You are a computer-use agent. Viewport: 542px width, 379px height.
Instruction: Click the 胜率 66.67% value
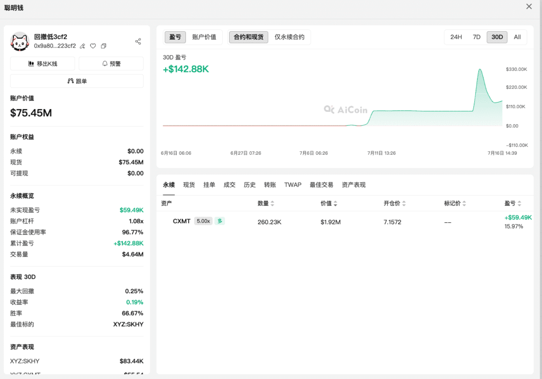[133, 313]
